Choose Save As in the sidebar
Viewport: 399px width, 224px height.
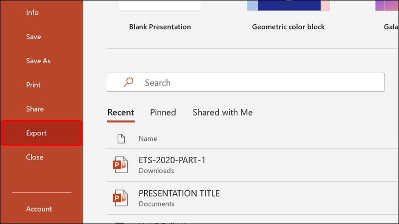[38, 61]
